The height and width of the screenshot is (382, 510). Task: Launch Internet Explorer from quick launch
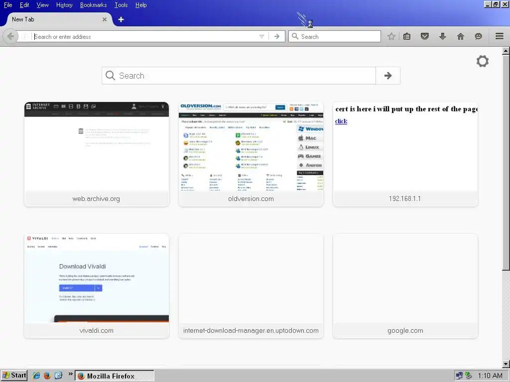tap(36, 376)
